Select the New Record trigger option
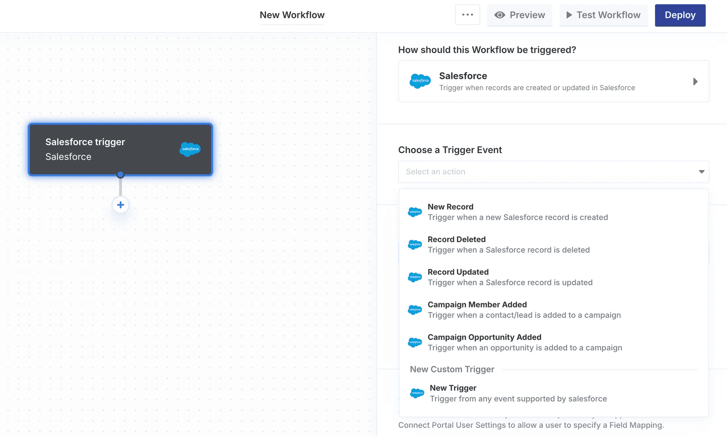The image size is (727, 436). 517,212
